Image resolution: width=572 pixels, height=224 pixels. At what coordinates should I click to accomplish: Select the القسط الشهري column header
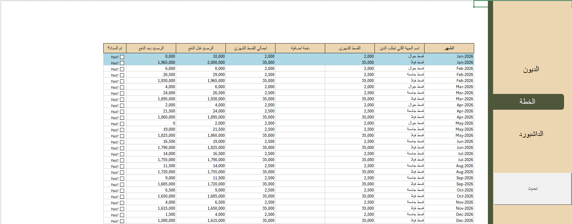350,48
